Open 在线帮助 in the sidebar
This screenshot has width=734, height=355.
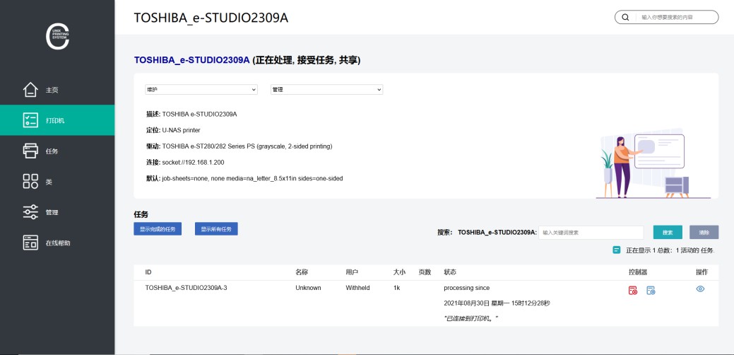pos(57,243)
